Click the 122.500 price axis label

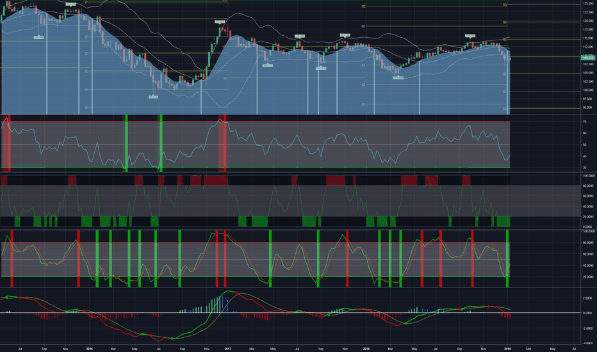[x=588, y=12]
